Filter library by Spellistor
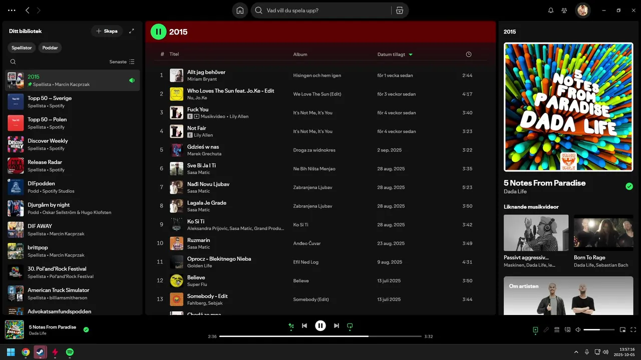Image resolution: width=641 pixels, height=360 pixels. click(22, 48)
